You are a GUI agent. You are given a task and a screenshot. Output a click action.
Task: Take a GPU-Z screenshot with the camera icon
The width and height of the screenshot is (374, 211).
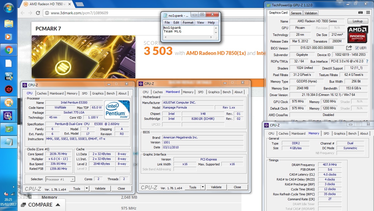360,13
